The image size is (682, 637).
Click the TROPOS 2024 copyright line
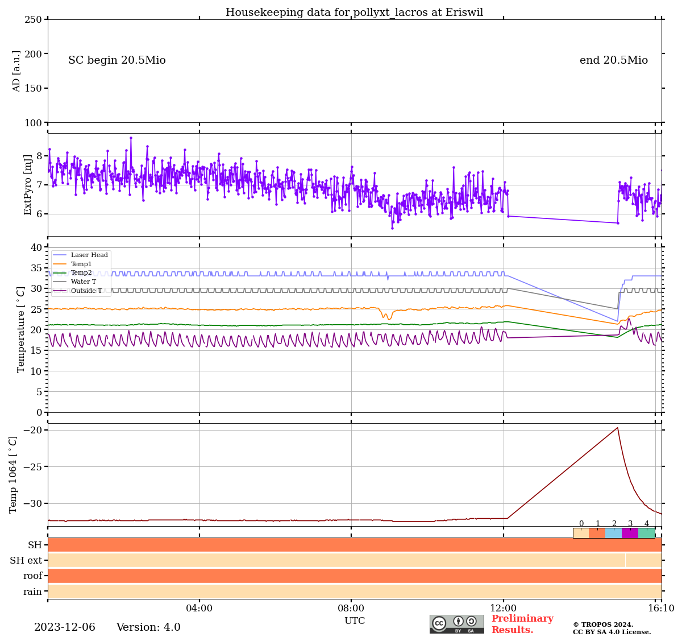[603, 624]
